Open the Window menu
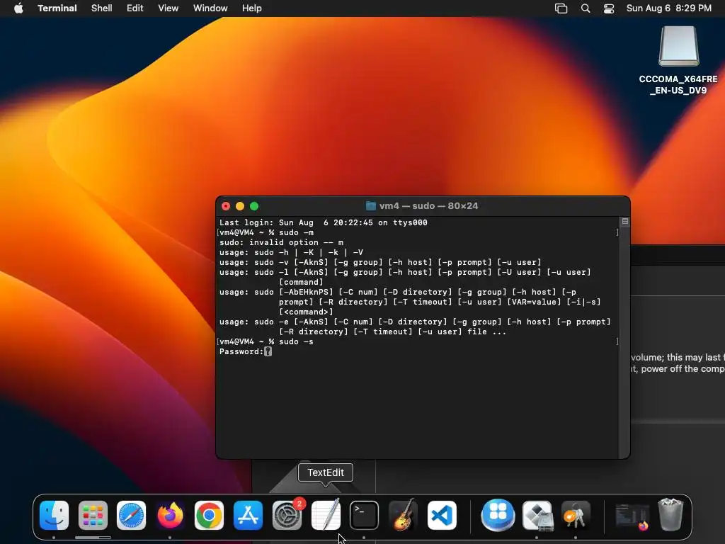Screen dimensions: 725x544 [x=210, y=8]
